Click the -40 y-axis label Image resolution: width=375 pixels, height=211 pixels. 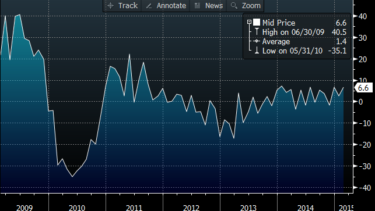[365, 188]
